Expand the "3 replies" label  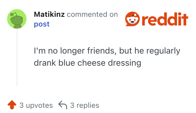(85, 105)
